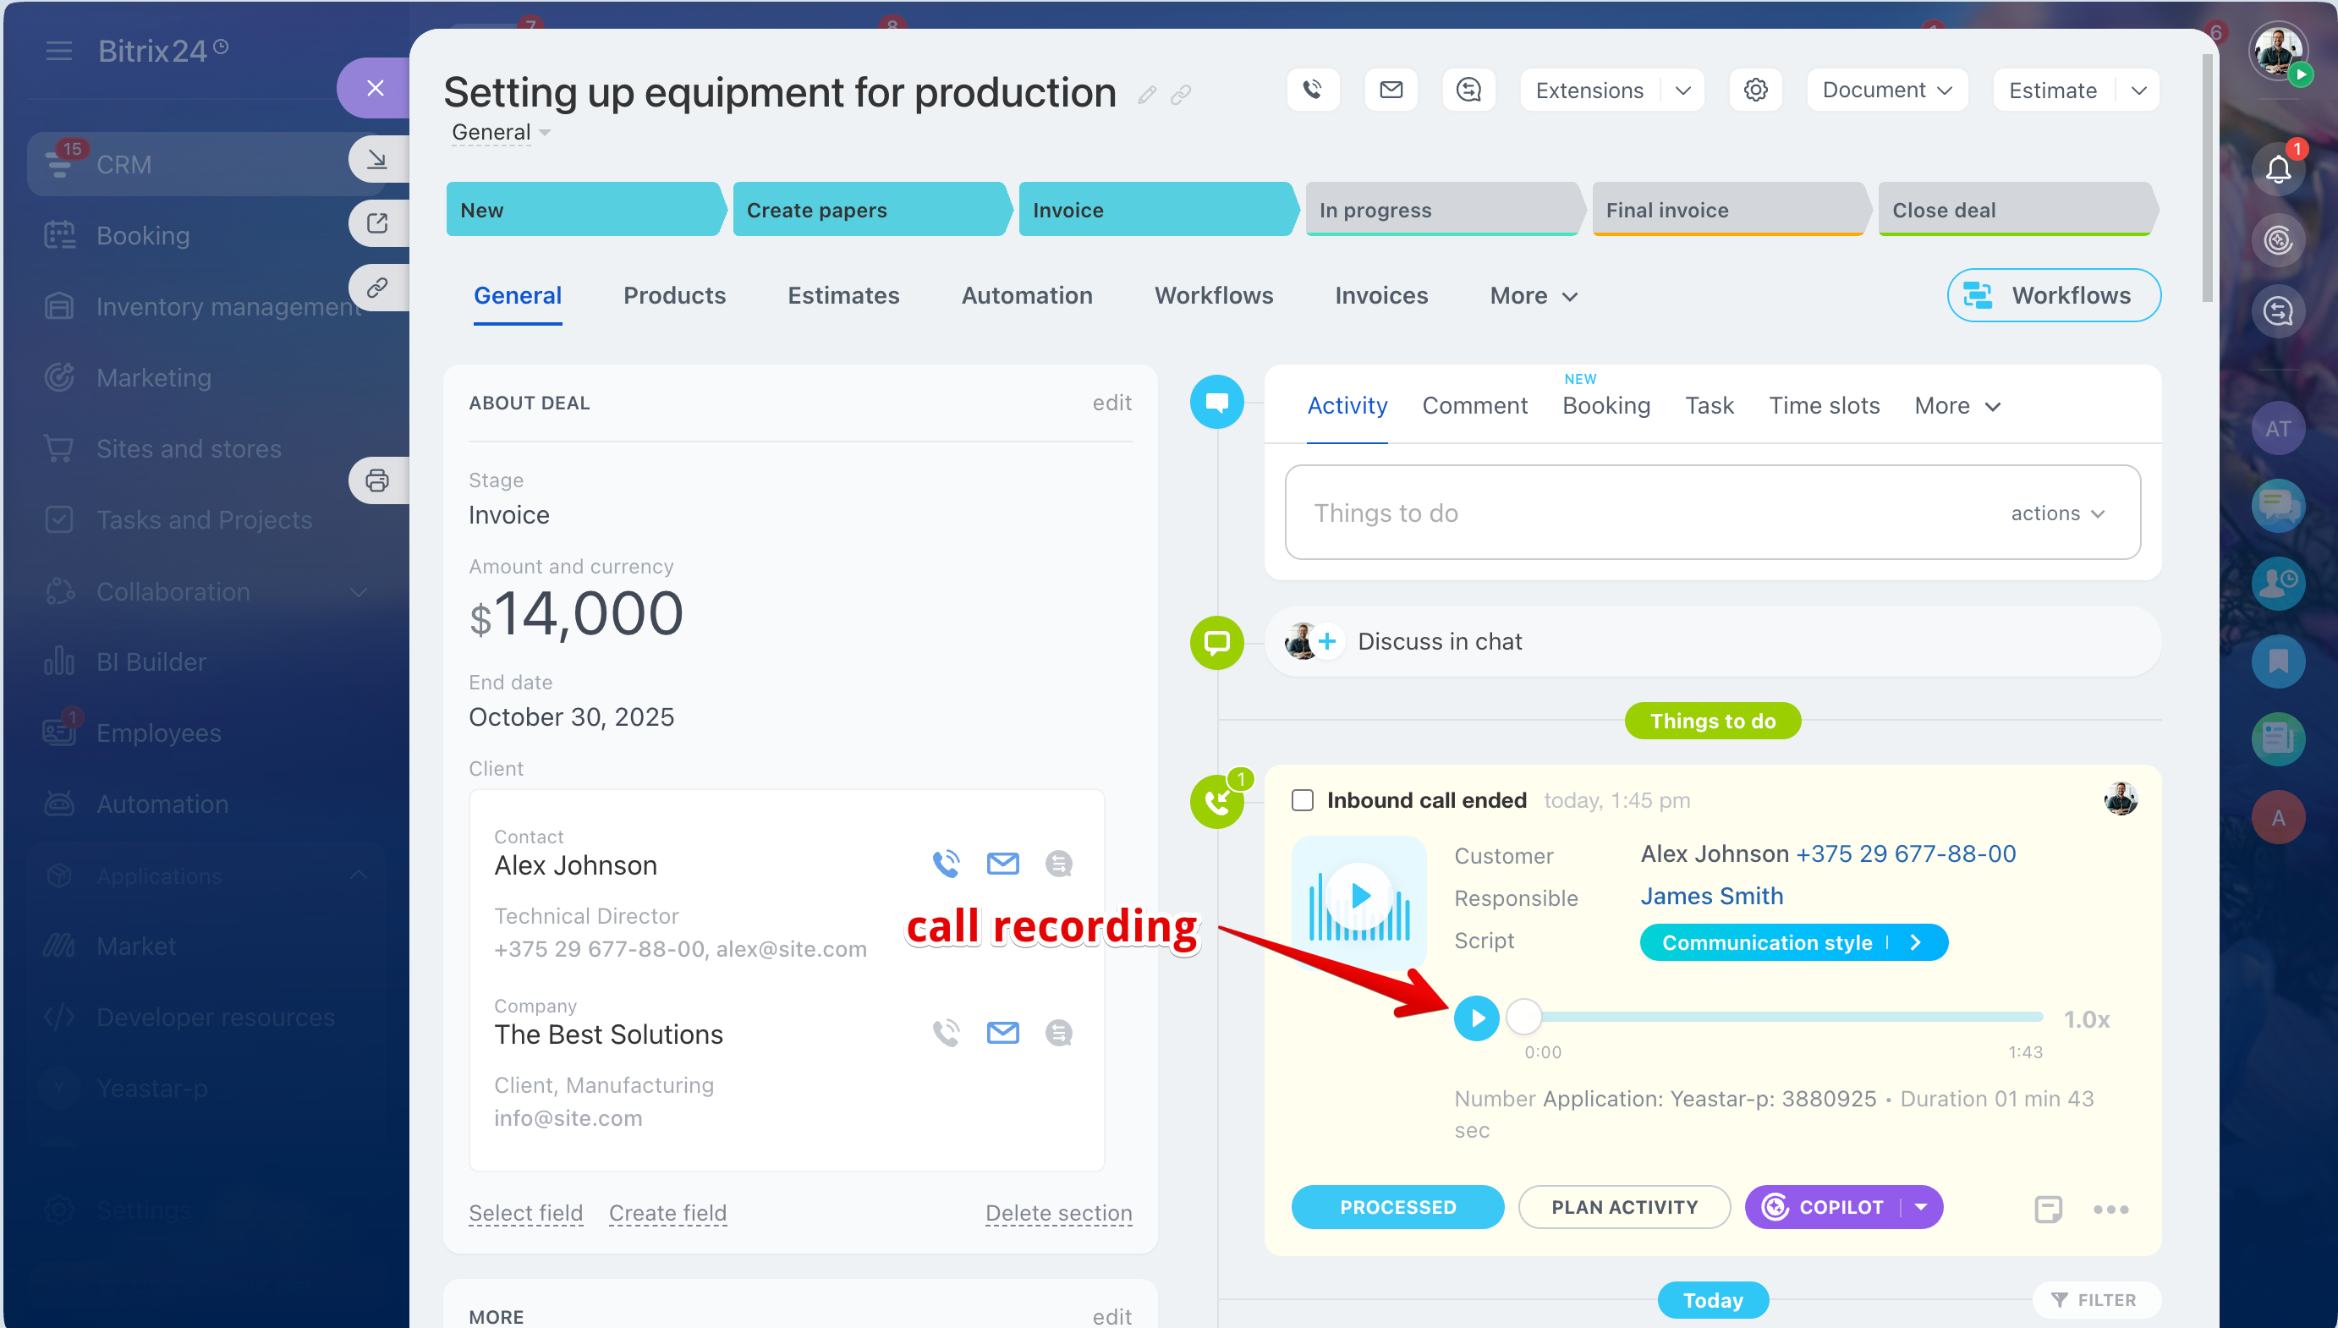Open the Comment tab in timeline

(1474, 406)
